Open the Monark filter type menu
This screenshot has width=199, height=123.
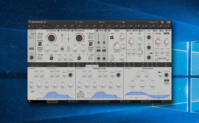point(117,31)
